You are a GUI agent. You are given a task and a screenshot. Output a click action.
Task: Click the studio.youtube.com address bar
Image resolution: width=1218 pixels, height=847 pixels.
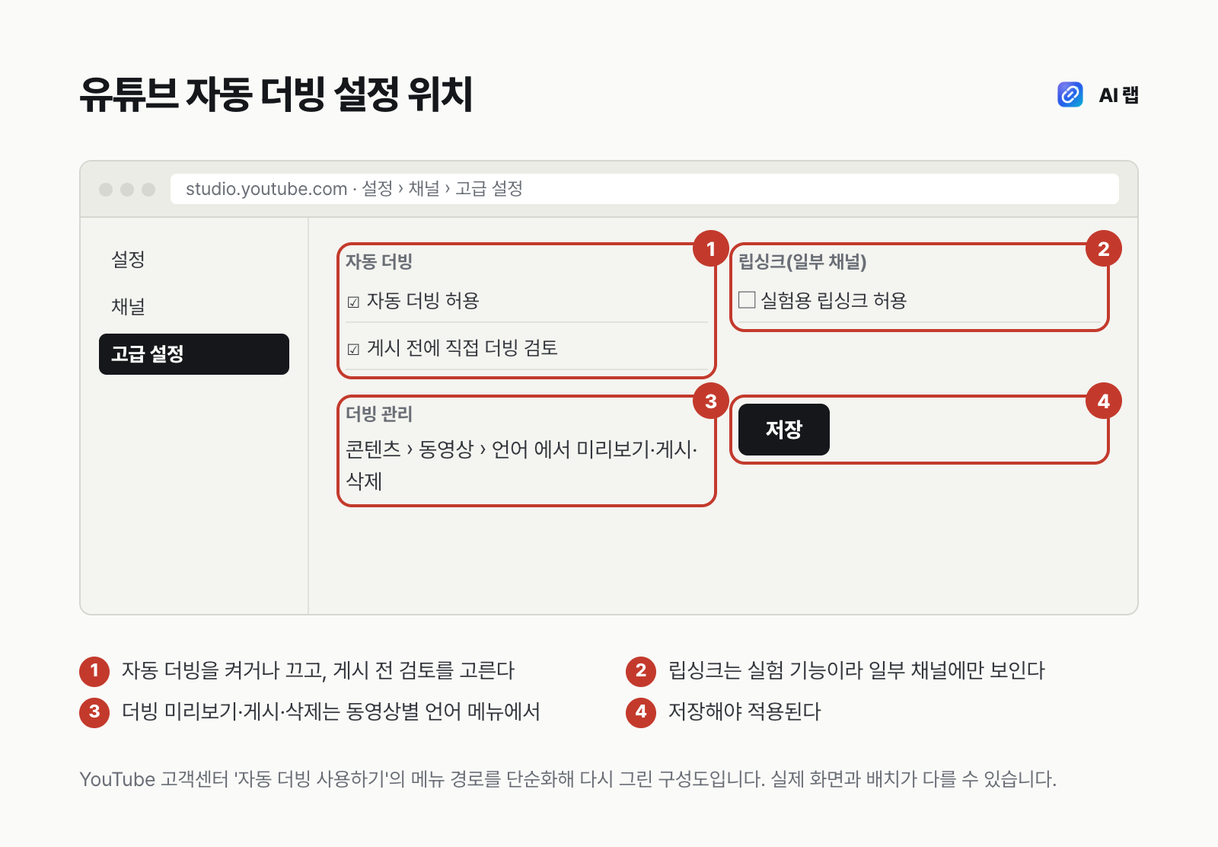645,189
